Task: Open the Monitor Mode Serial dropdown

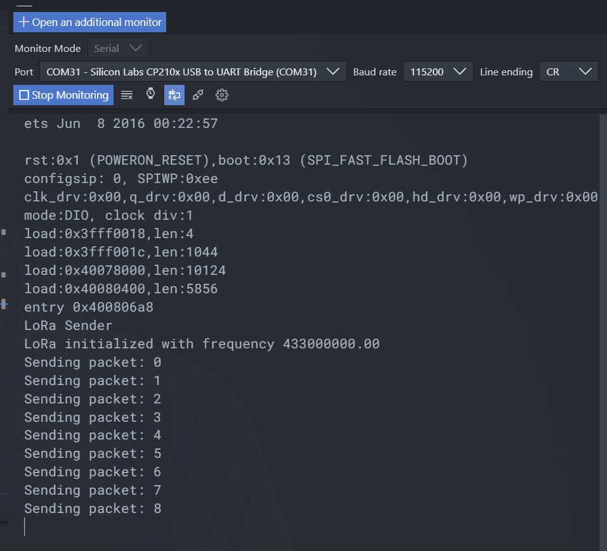Action: pos(118,48)
